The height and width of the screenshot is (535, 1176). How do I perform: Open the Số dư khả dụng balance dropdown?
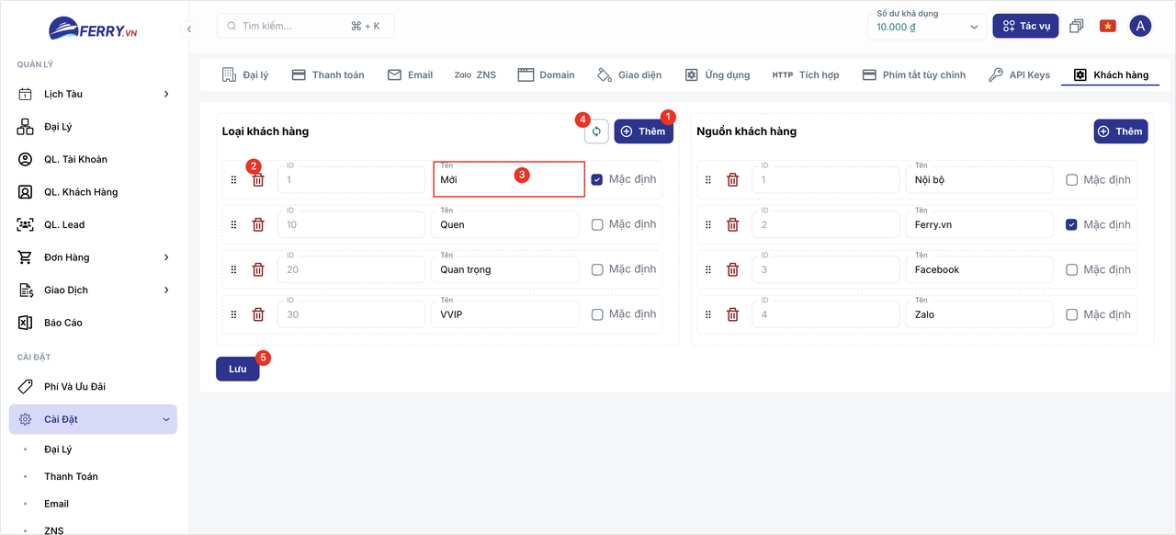[927, 27]
